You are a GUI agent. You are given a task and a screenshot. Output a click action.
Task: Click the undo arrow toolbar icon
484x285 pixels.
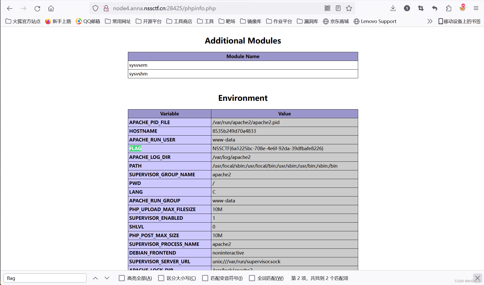point(435,8)
